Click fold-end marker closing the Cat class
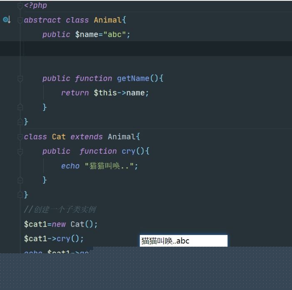The image size is (292, 290). pos(20,195)
